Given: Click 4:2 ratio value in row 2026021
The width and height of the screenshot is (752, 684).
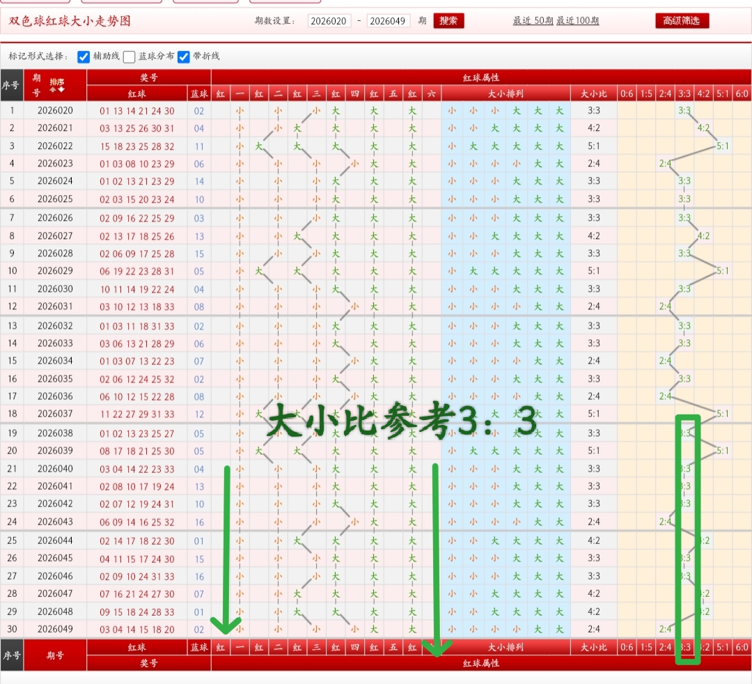Looking at the screenshot, I should pyautogui.click(x=594, y=128).
